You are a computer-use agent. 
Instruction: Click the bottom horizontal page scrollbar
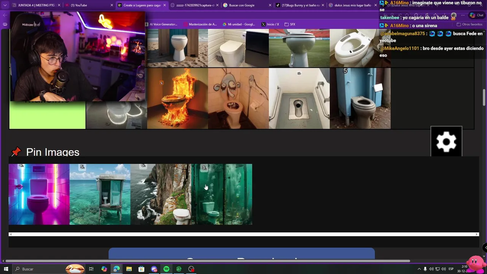pyautogui.click(x=207, y=261)
